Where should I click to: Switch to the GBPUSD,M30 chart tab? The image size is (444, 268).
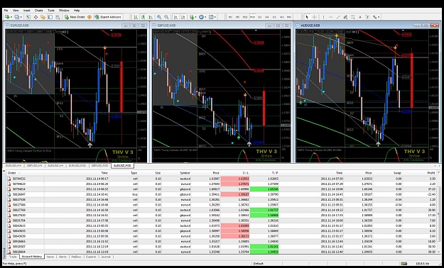99,166
